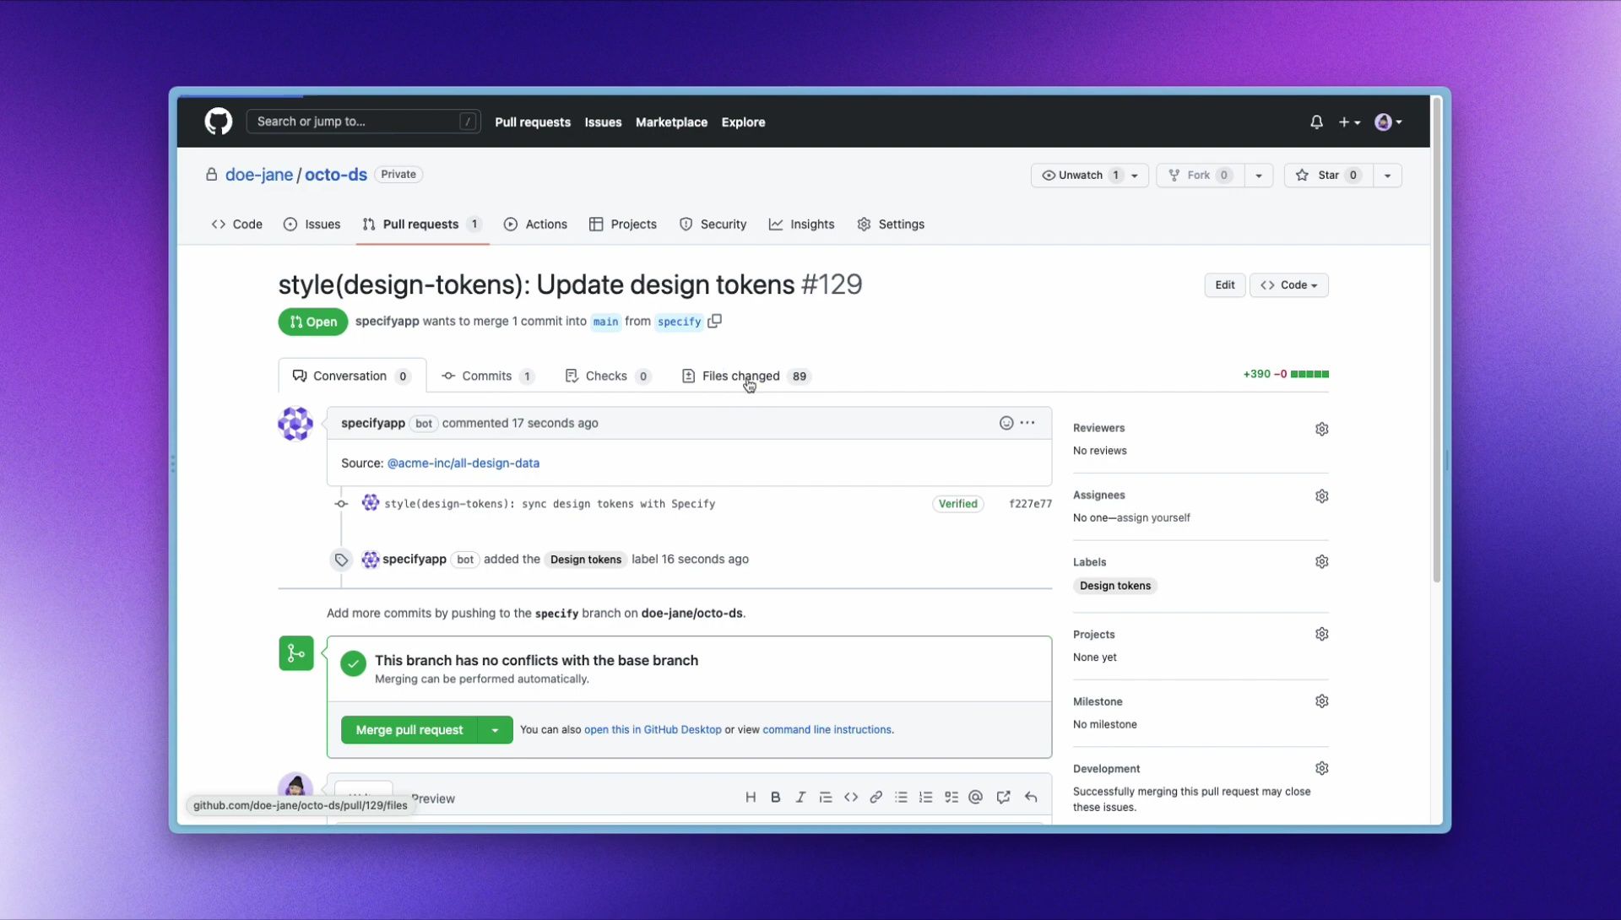Open the repository Settings tab

891,225
